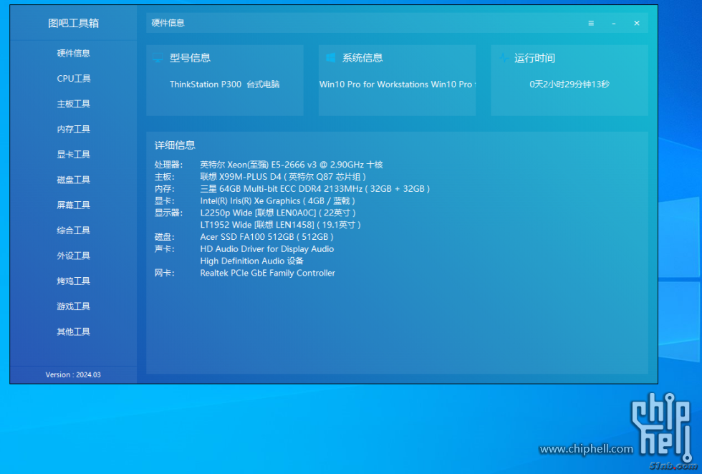Viewport: 702px width, 474px height.
Task: Open CPU工具 in the sidebar
Action: [73, 78]
